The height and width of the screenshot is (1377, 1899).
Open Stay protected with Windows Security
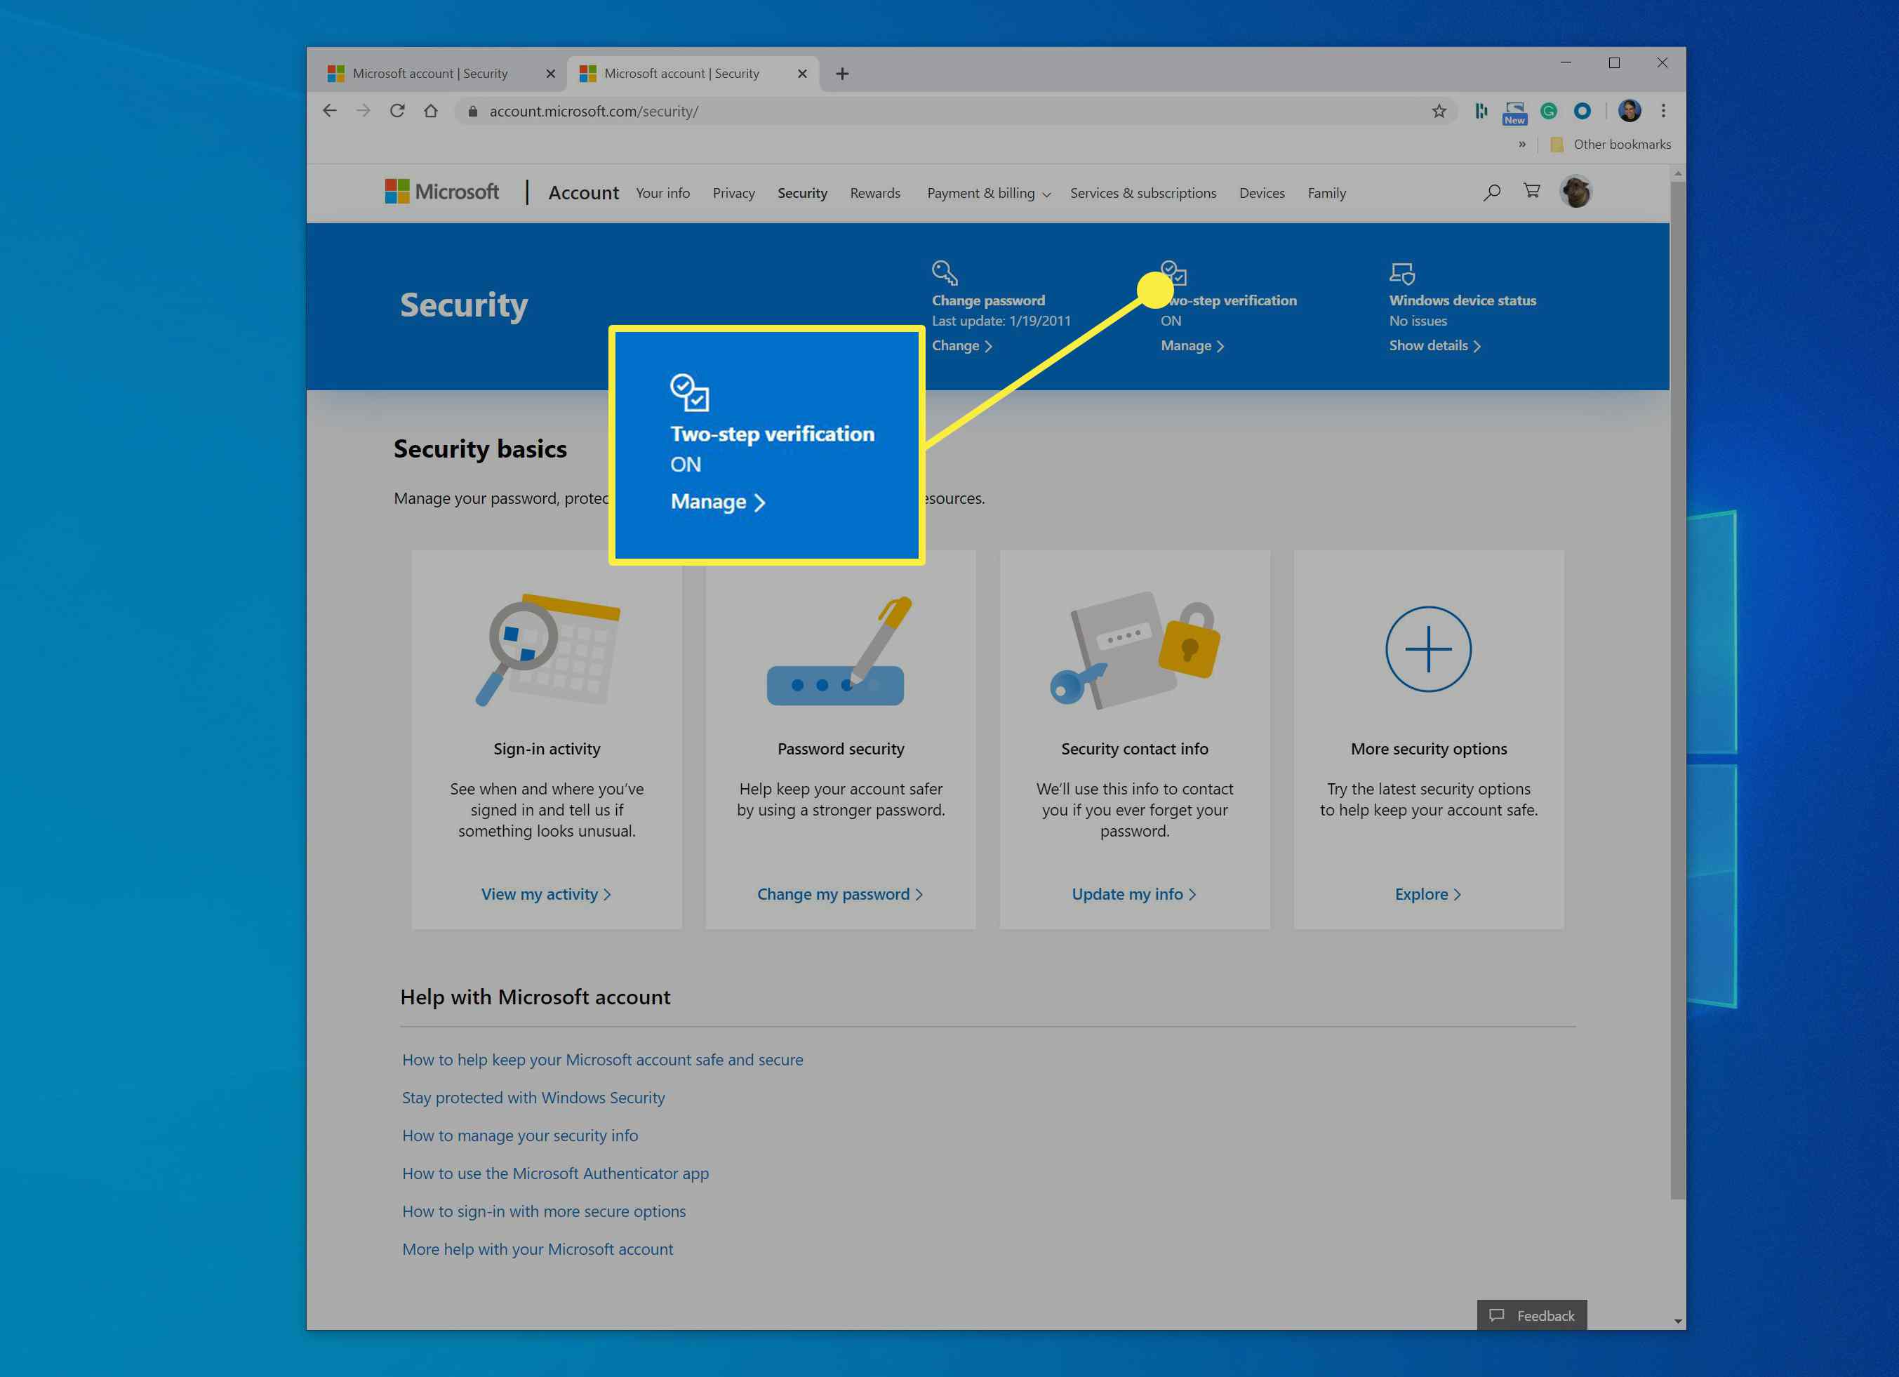533,1097
